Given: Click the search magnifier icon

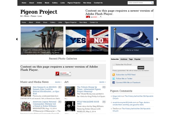Looking at the screenshot, I should (x=152, y=3).
